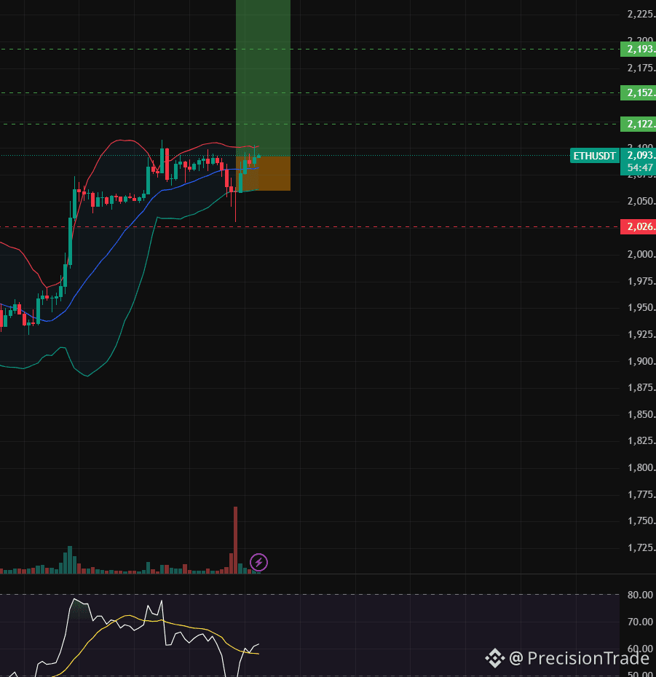Click the 60.00 RSI scale label
The image size is (656, 677).
tap(640, 649)
